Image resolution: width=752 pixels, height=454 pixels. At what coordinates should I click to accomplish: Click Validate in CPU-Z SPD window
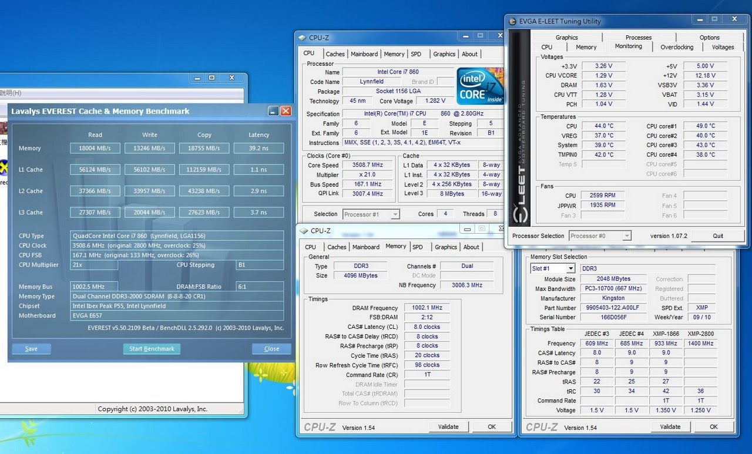tap(670, 427)
